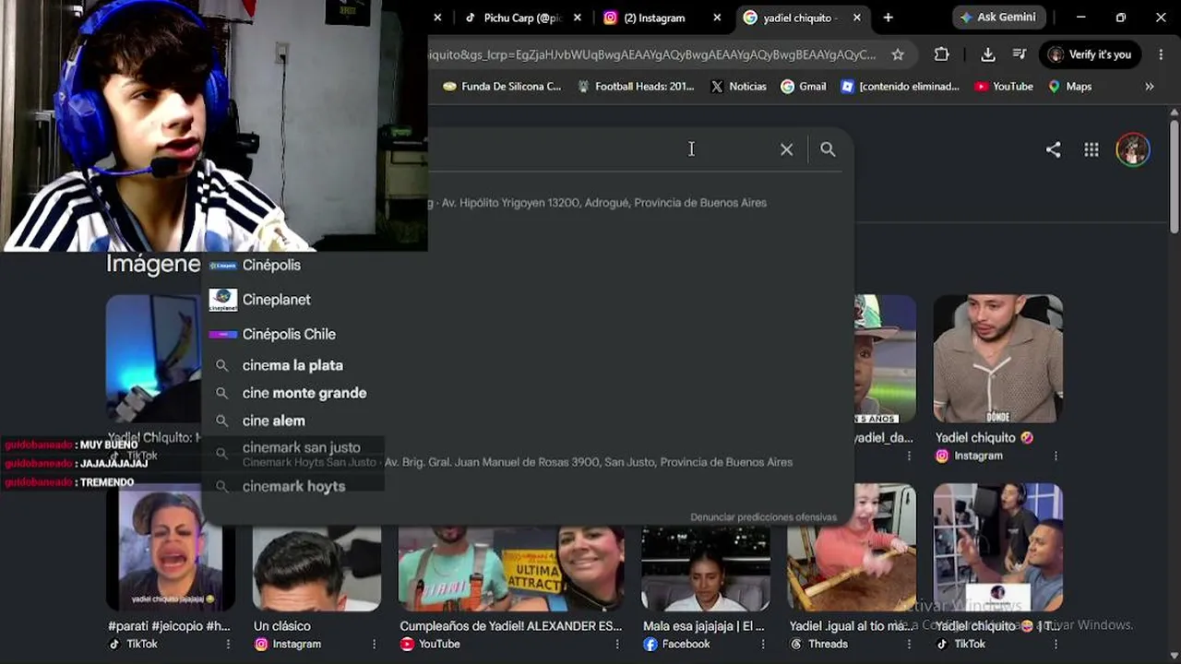The image size is (1181, 664).
Task: Close the yadiel chiquito Google tab
Action: pyautogui.click(x=856, y=18)
